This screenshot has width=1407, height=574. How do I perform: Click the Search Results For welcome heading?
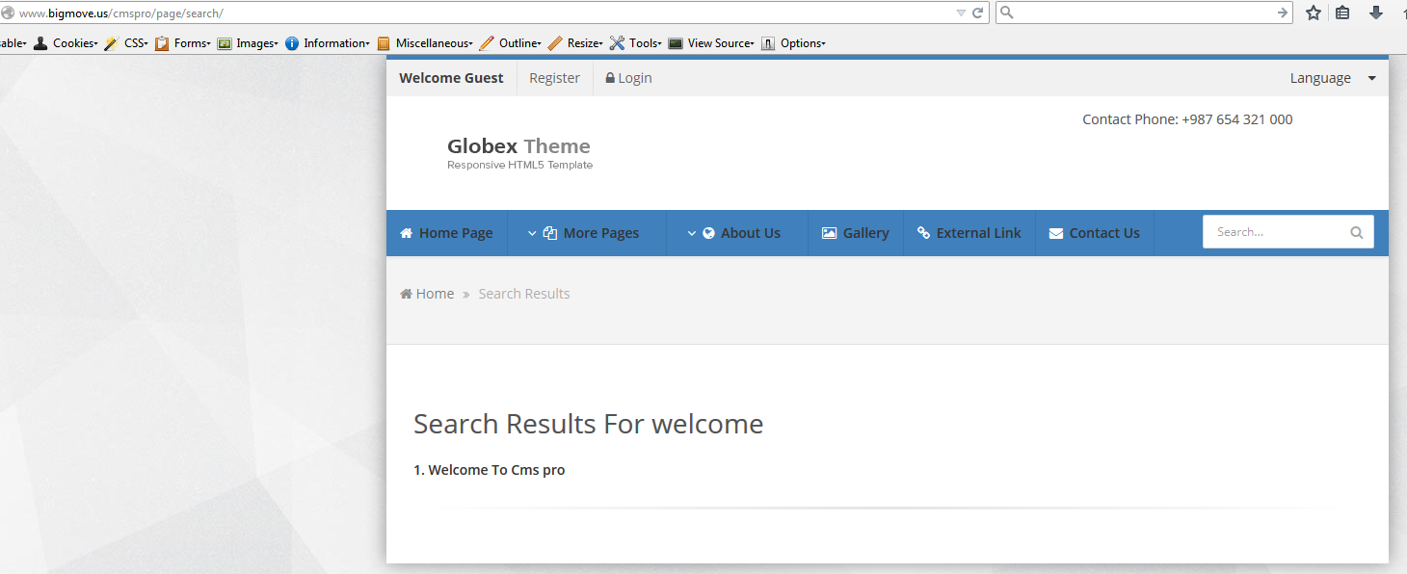coord(588,424)
